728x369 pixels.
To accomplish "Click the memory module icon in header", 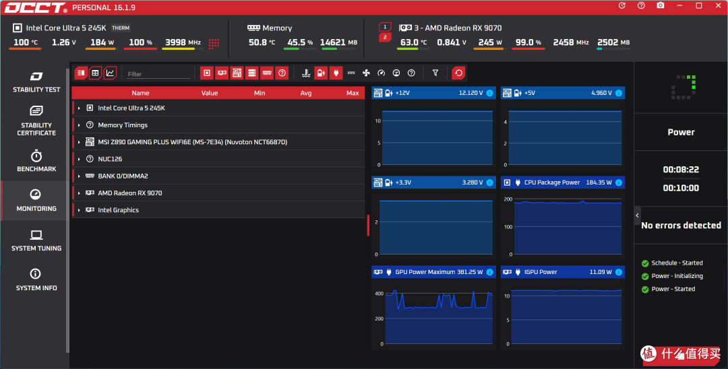I will 253,28.
